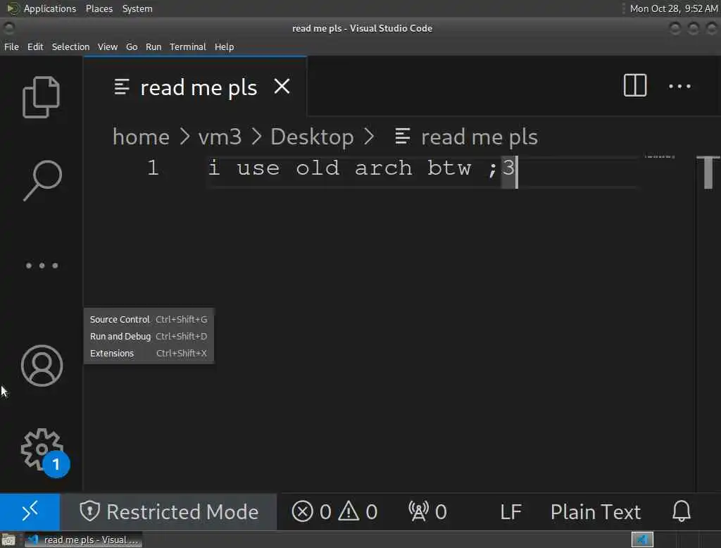This screenshot has height=548, width=721.
Task: Open the Selection menu
Action: pos(70,47)
